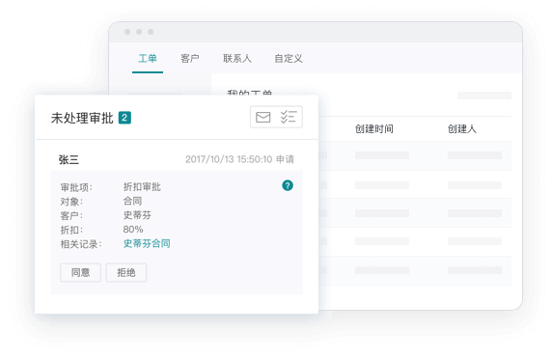552x360 pixels.
Task: Click the timestamp 2017/10/13 15:50:10 申请
Action: [x=239, y=159]
